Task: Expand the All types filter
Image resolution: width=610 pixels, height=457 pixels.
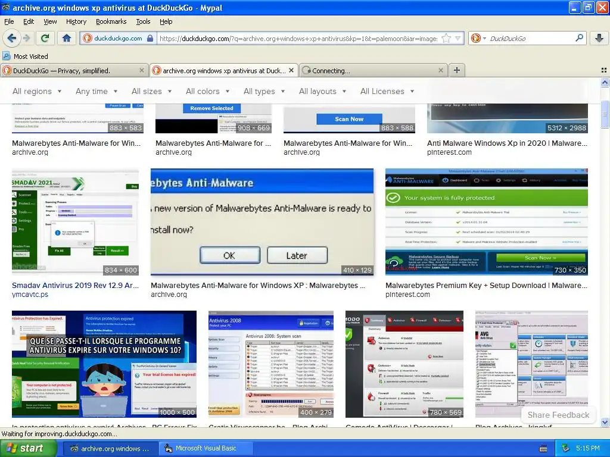Action: click(264, 91)
